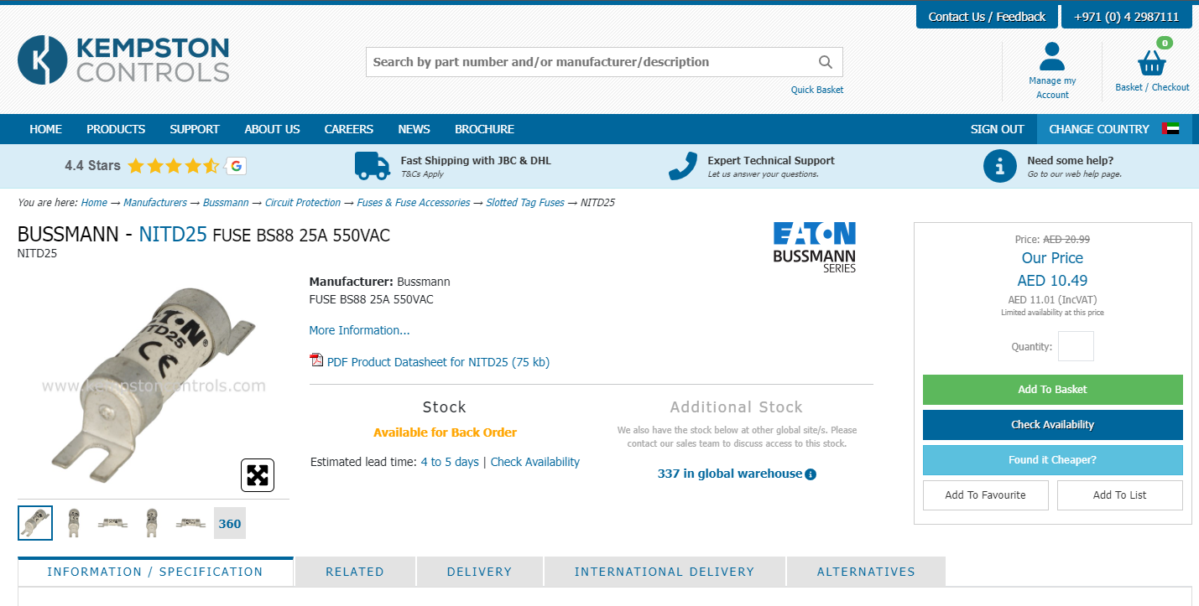
Task: Switch to the Related tab
Action: 355,572
